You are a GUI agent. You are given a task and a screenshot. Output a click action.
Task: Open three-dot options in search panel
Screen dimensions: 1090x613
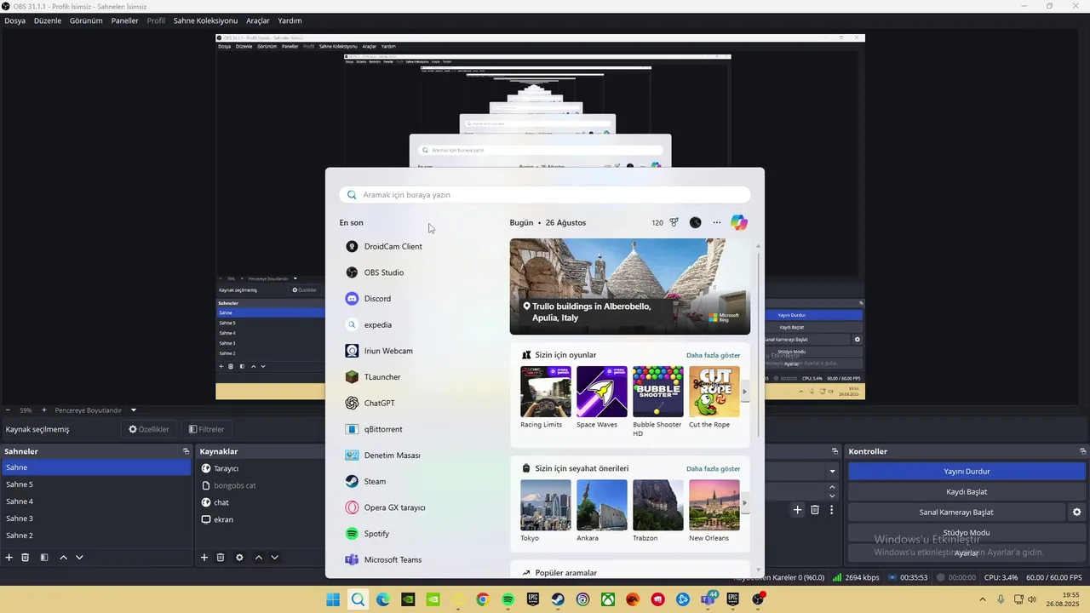[x=717, y=222]
